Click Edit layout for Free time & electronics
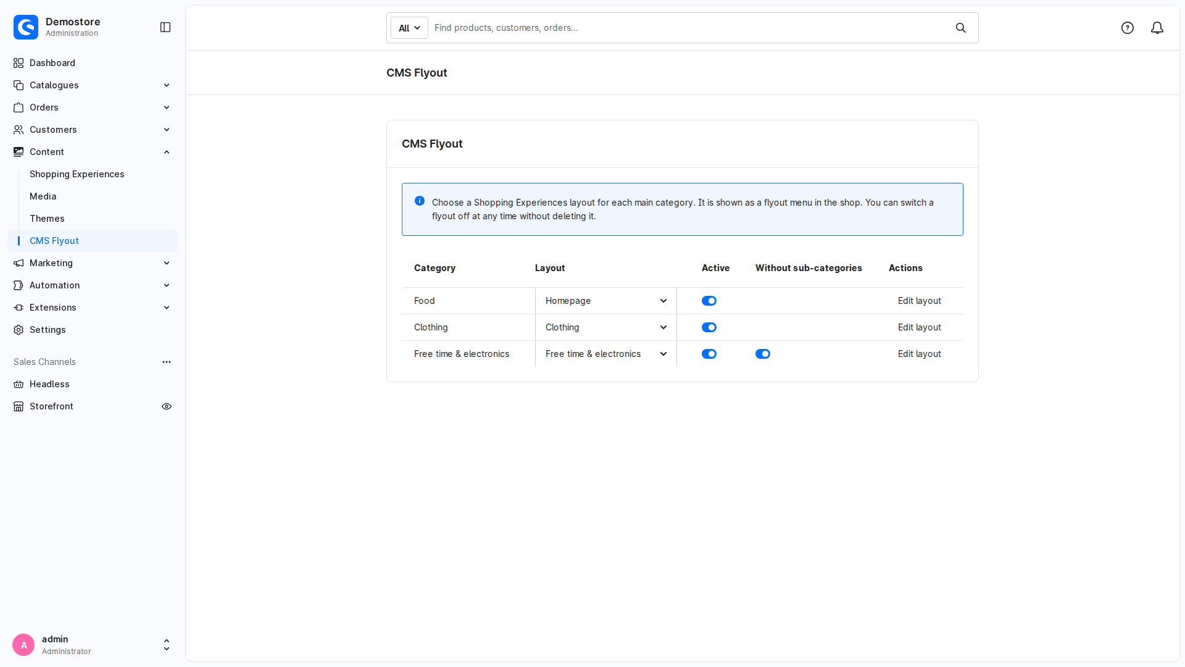1185x667 pixels. pyautogui.click(x=919, y=354)
